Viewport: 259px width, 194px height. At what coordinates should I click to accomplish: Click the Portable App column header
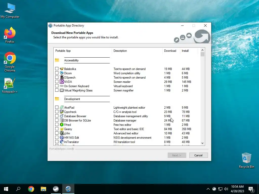[x=83, y=51]
